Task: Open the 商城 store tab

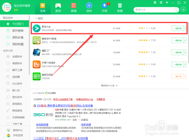Action: click(74, 8)
